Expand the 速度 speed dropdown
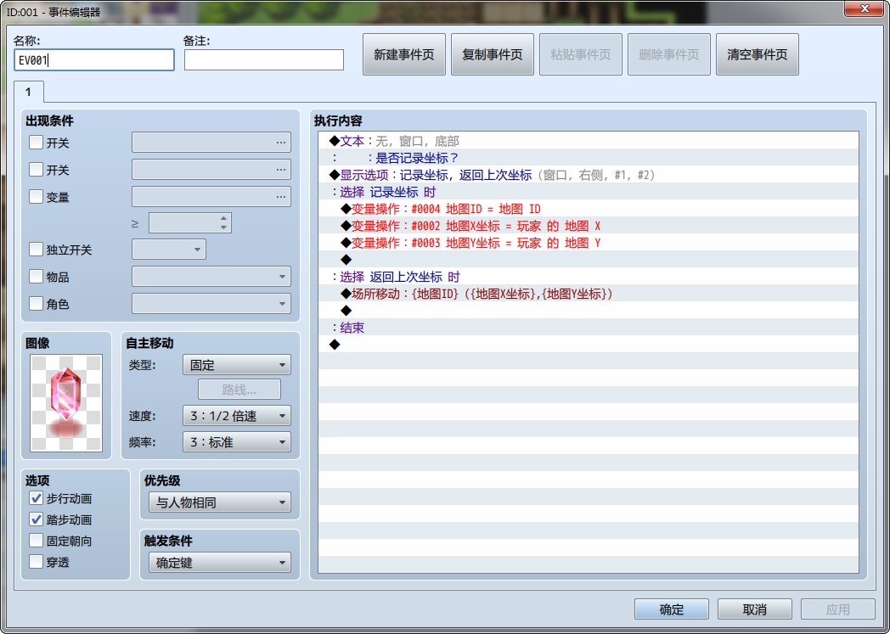The image size is (890, 634). point(237,416)
